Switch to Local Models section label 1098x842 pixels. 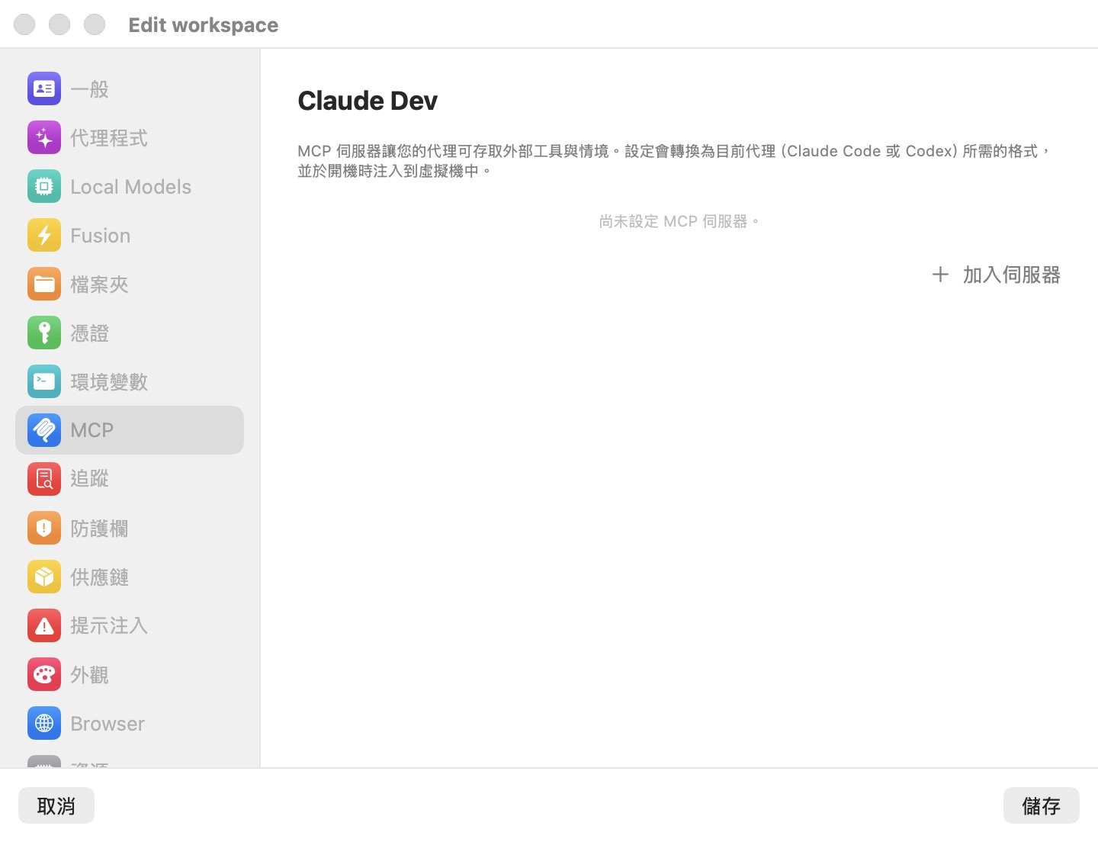pyautogui.click(x=131, y=187)
